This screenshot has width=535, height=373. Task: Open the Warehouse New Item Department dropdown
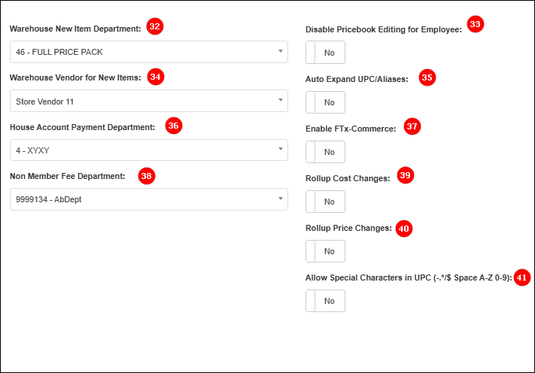tap(148, 52)
